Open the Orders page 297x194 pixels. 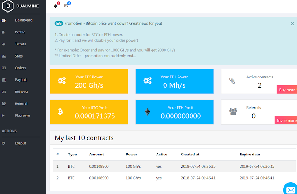click(x=20, y=68)
